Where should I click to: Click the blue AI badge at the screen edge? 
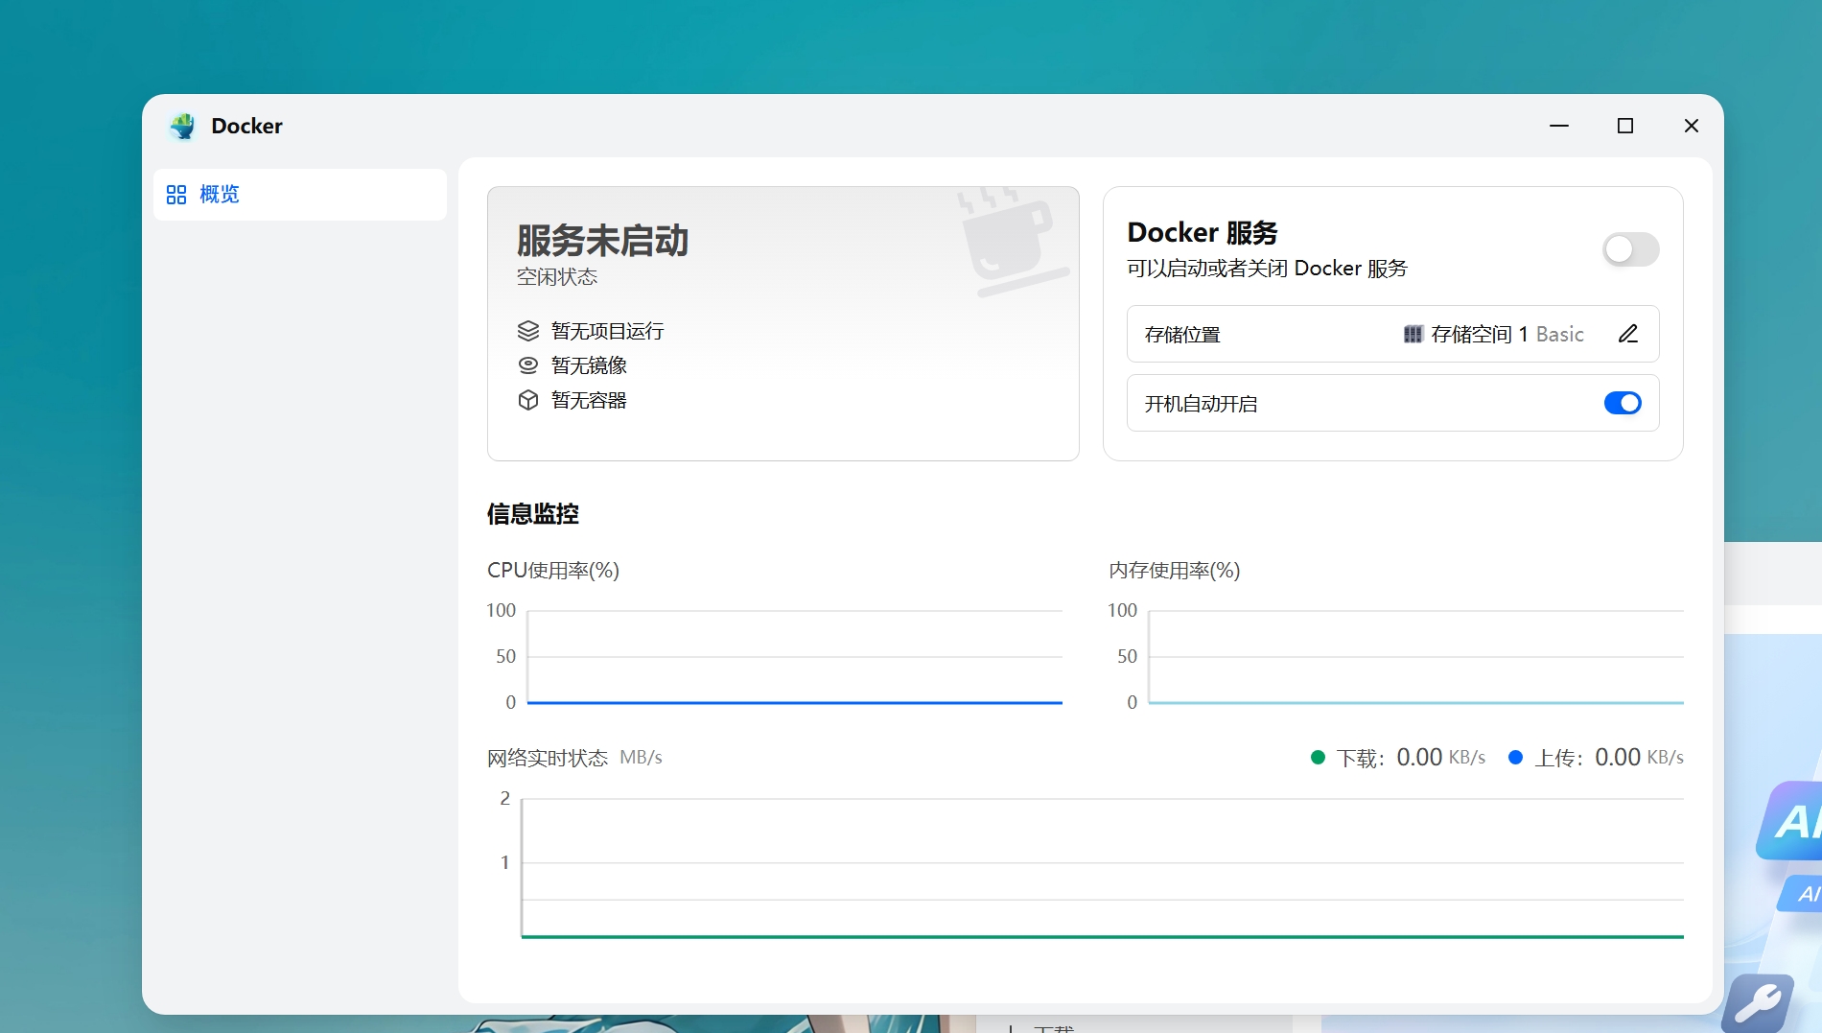tap(1795, 821)
